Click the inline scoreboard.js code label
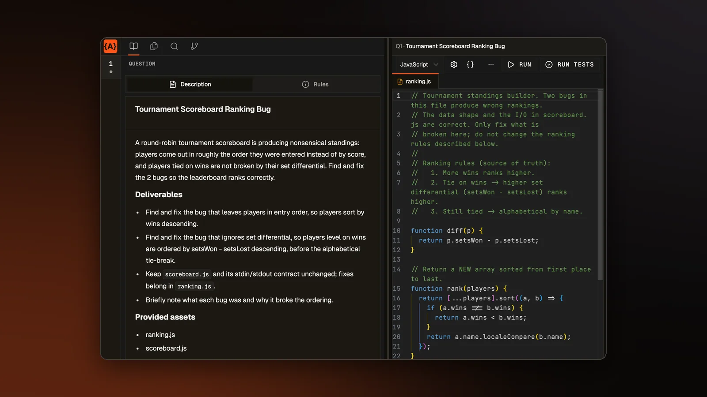707x397 pixels. coord(187,274)
